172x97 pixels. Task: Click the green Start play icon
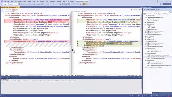(20, 4)
